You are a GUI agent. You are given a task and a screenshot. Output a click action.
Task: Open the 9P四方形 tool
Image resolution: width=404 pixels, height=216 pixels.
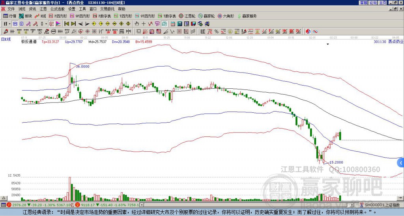click(x=80, y=16)
